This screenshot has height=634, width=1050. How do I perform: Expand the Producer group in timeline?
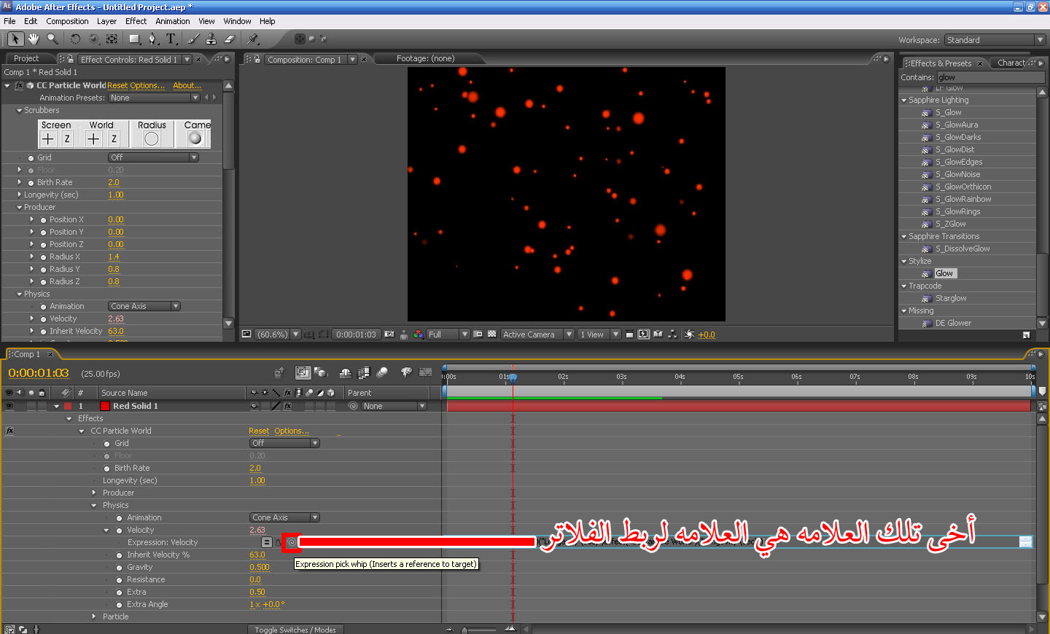[94, 493]
